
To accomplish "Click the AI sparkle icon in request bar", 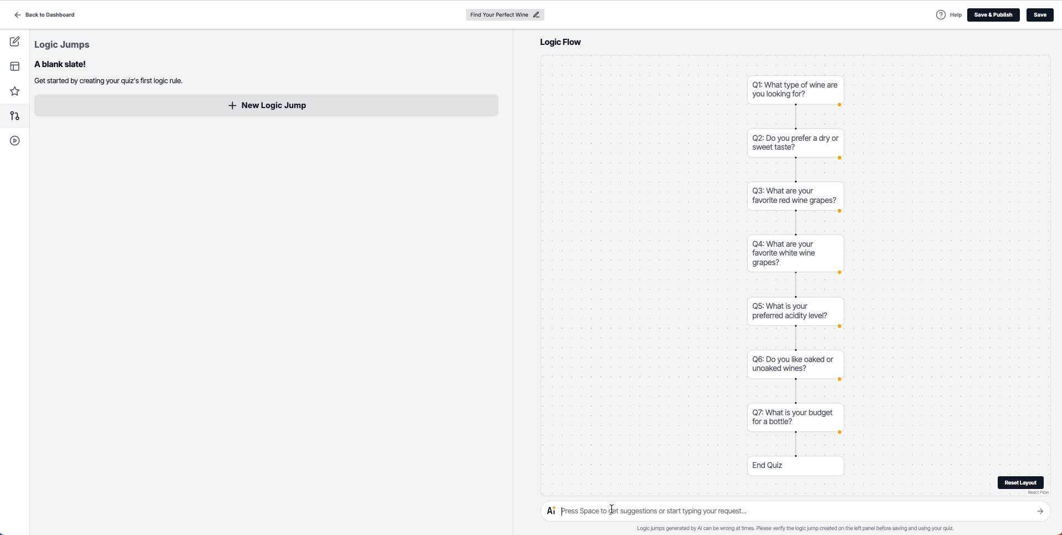I will 551,511.
